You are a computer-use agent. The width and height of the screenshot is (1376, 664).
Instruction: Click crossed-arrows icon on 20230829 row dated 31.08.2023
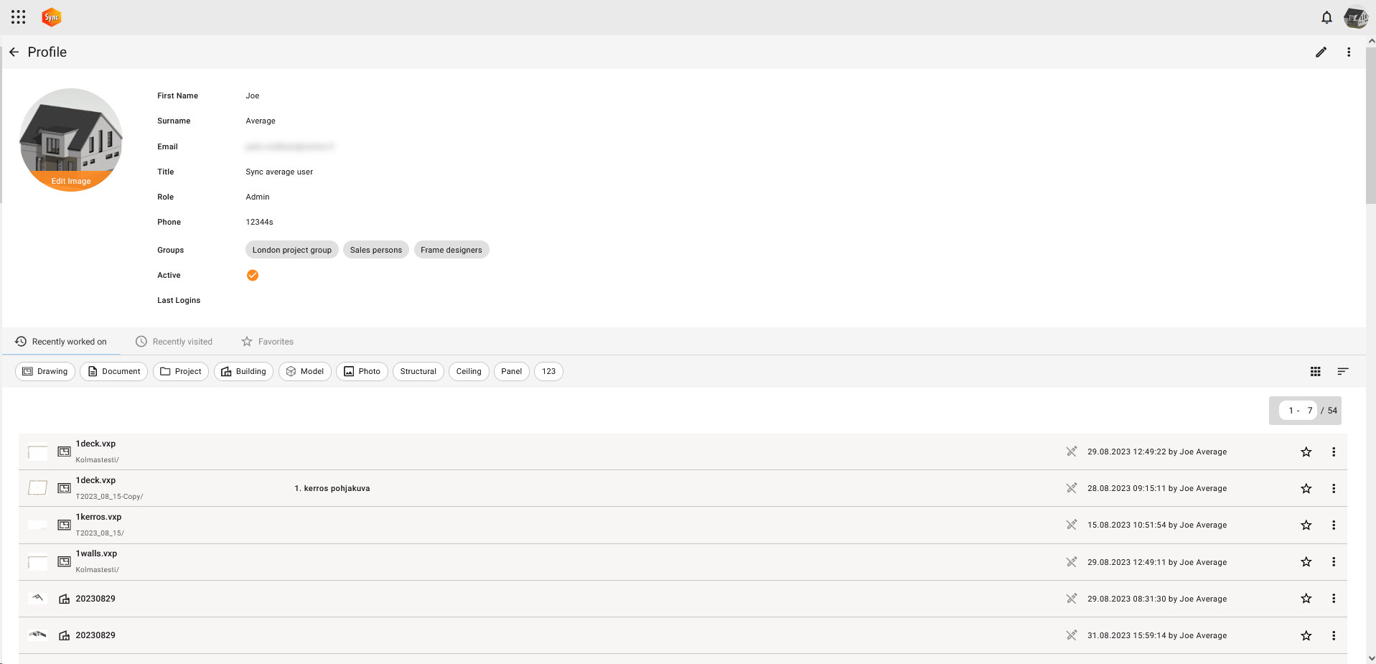click(1072, 635)
